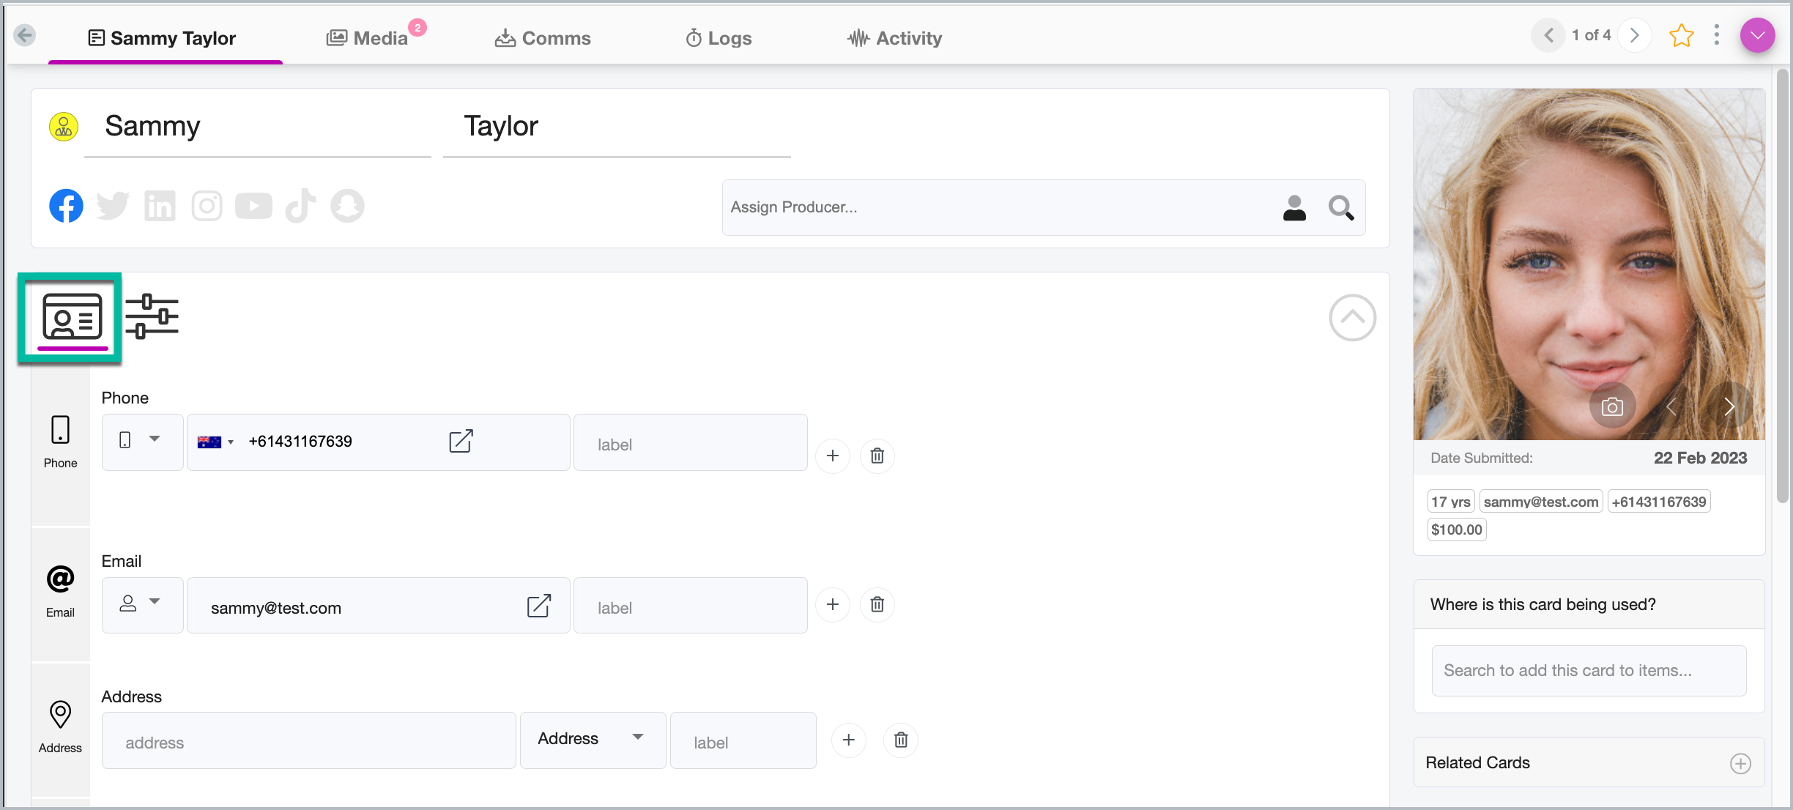Open the email external link icon
Viewport: 1793px width, 810px height.
tap(538, 606)
